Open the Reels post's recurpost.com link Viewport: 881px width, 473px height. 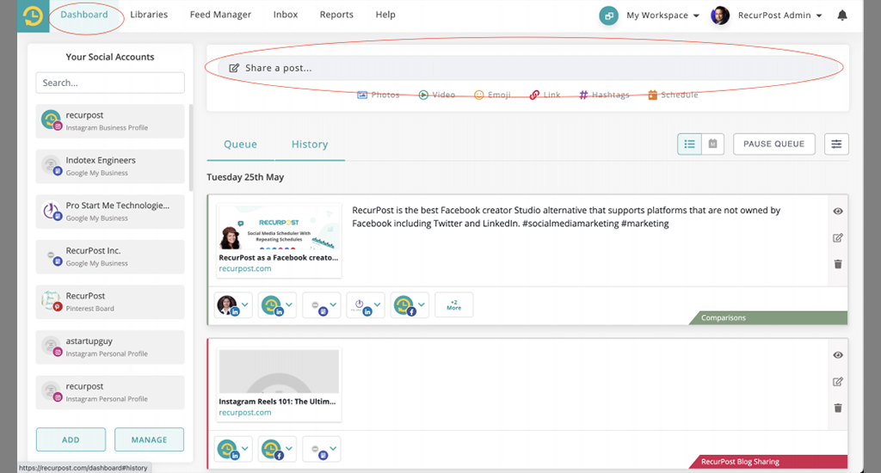(245, 412)
